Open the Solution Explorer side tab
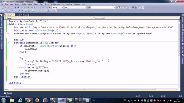Viewport: 184px width, 103px height. [183, 21]
